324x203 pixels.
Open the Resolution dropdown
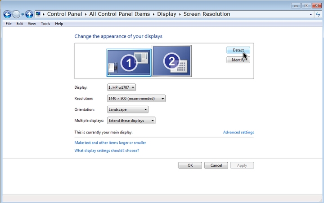point(136,98)
